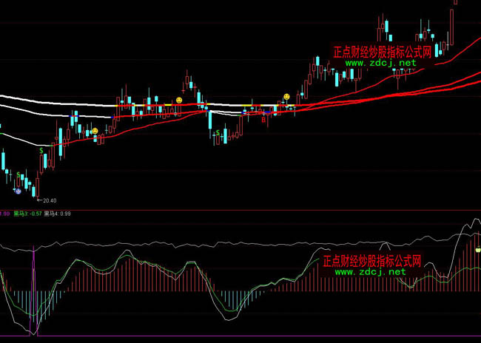The width and height of the screenshot is (481, 343).
Task: Click the yellow marker at indicator panel's right edge
Action: coord(477,251)
